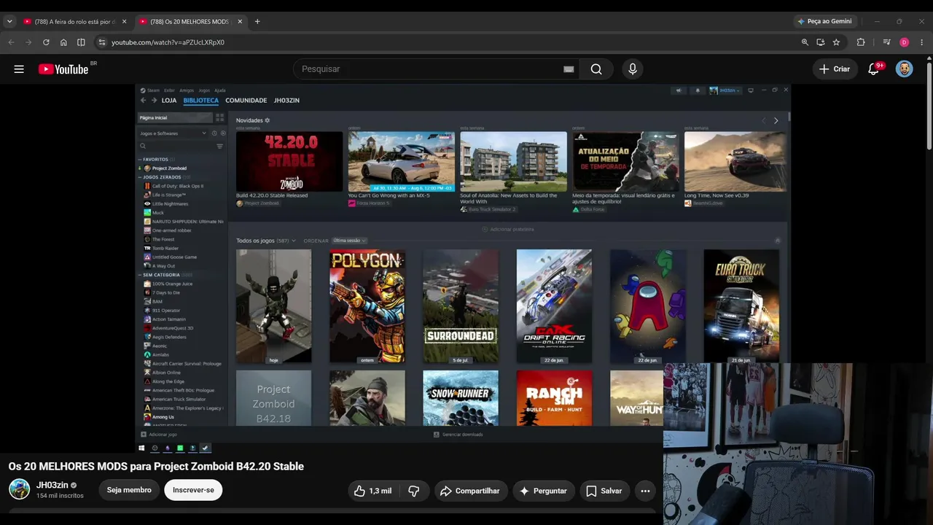Open the LOJA tab in Steam
This screenshot has height=525, width=933.
coord(169,101)
